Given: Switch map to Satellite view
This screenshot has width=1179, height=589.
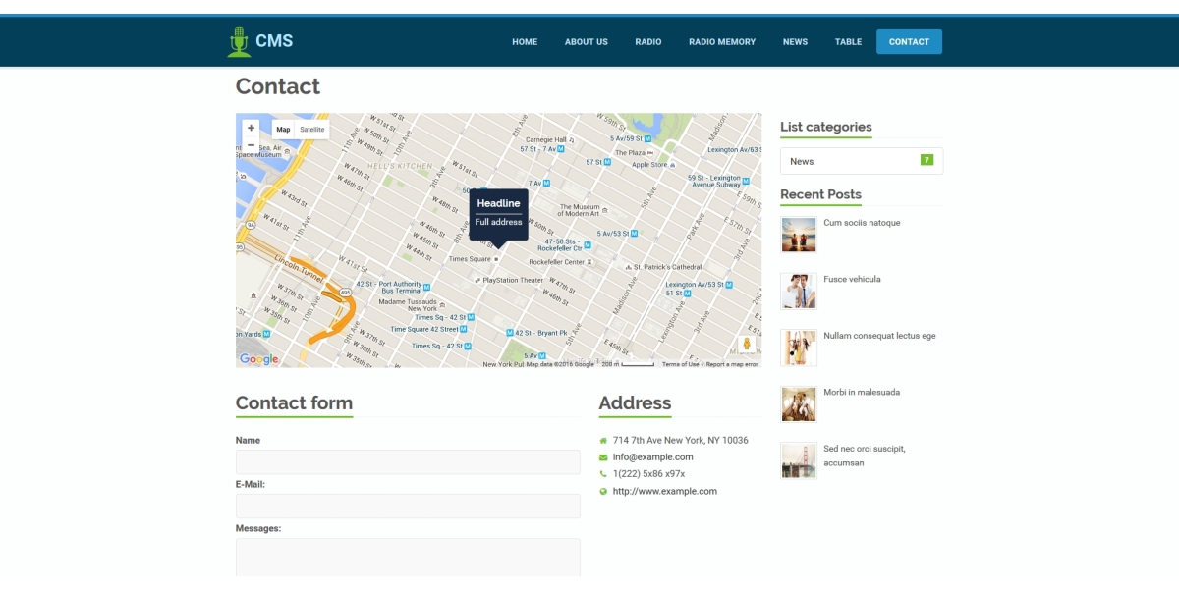Looking at the screenshot, I should [312, 130].
